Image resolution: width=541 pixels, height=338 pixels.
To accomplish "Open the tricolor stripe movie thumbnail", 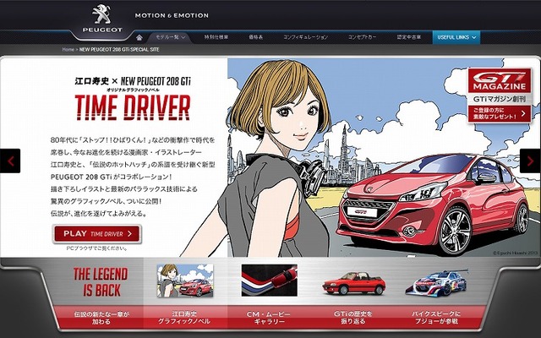I will 269,281.
